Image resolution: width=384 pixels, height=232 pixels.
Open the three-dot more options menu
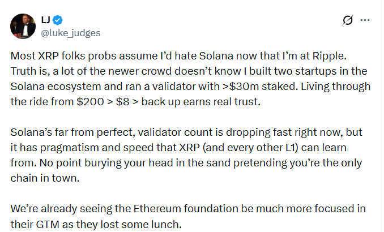pos(366,20)
